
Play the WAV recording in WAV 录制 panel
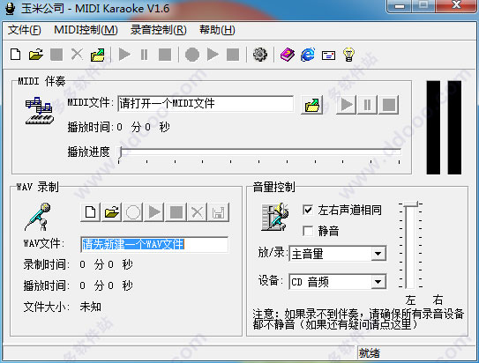pos(154,212)
